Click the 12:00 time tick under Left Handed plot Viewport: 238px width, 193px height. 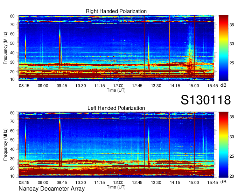[x=118, y=183]
